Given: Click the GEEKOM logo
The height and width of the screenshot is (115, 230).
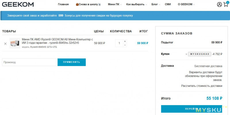Looking at the screenshot, I should point(18,4).
